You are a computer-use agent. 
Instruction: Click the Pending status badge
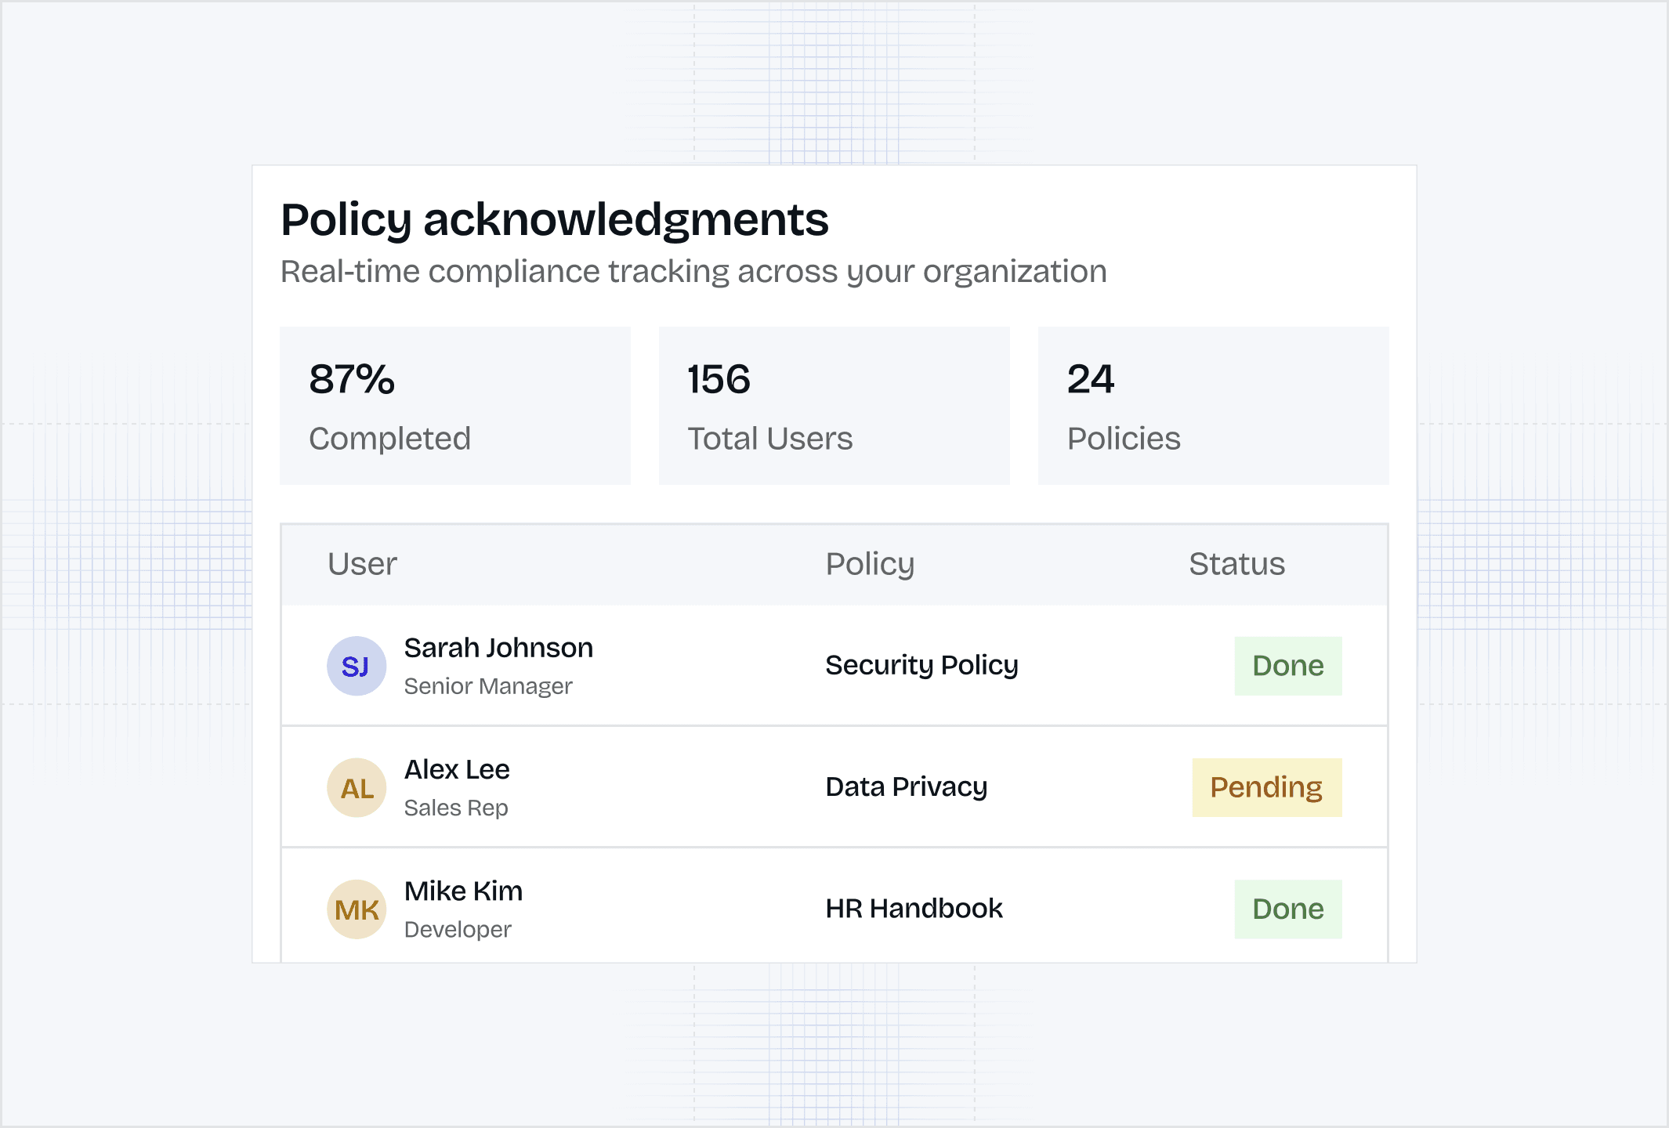tap(1266, 787)
